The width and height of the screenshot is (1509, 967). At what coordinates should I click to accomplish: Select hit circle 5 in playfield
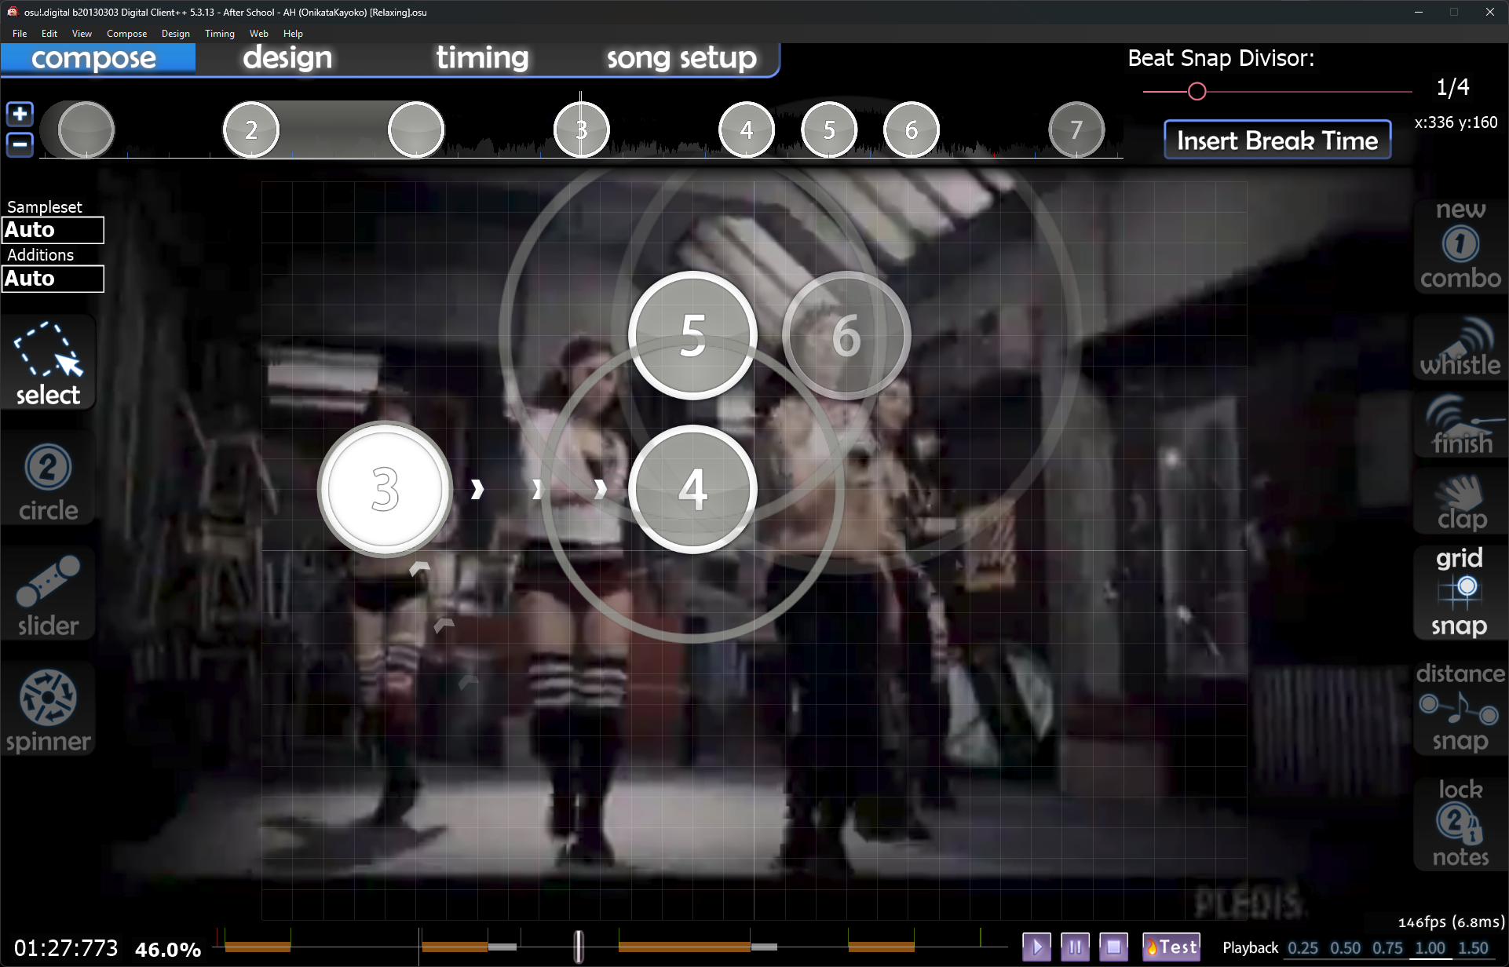pos(692,335)
